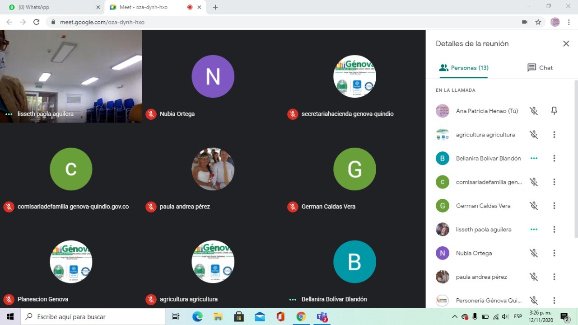The height and width of the screenshot is (325, 578).
Task: Mute Nubia Ortega in the people list
Action: [x=534, y=253]
